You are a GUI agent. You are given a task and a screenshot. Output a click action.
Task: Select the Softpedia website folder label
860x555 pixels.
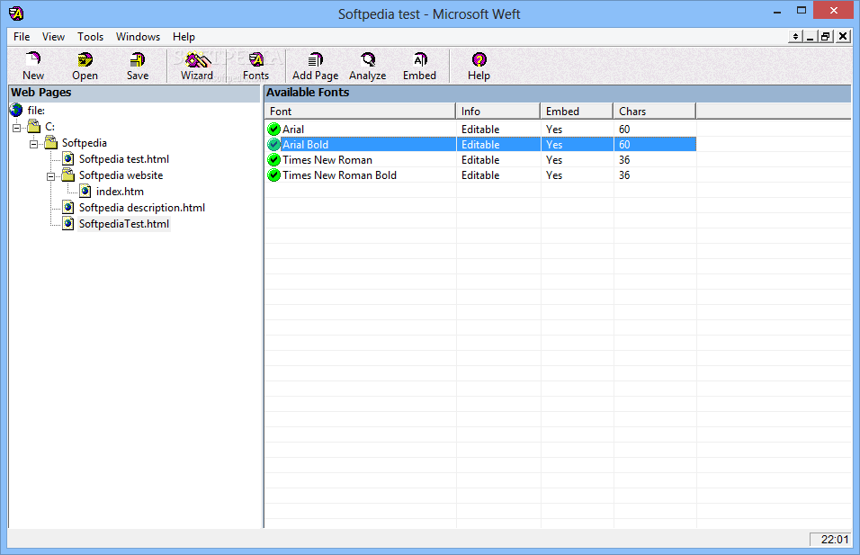click(121, 175)
